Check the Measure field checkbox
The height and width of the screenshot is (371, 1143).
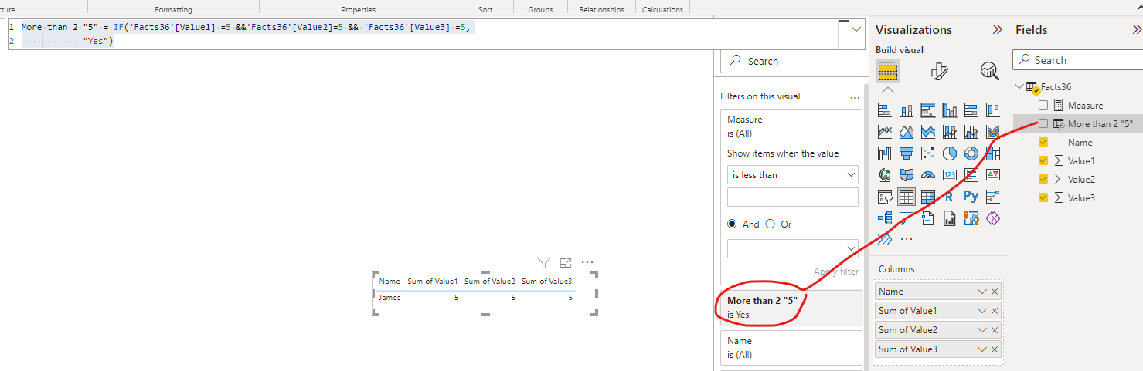pos(1043,105)
